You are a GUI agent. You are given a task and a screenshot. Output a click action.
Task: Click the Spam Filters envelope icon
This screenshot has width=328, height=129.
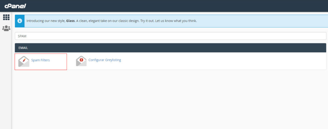pos(24,61)
